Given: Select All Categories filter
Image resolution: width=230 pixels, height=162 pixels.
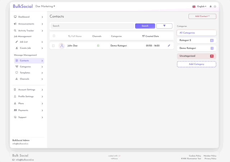Looking at the screenshot, I should coord(196,33).
